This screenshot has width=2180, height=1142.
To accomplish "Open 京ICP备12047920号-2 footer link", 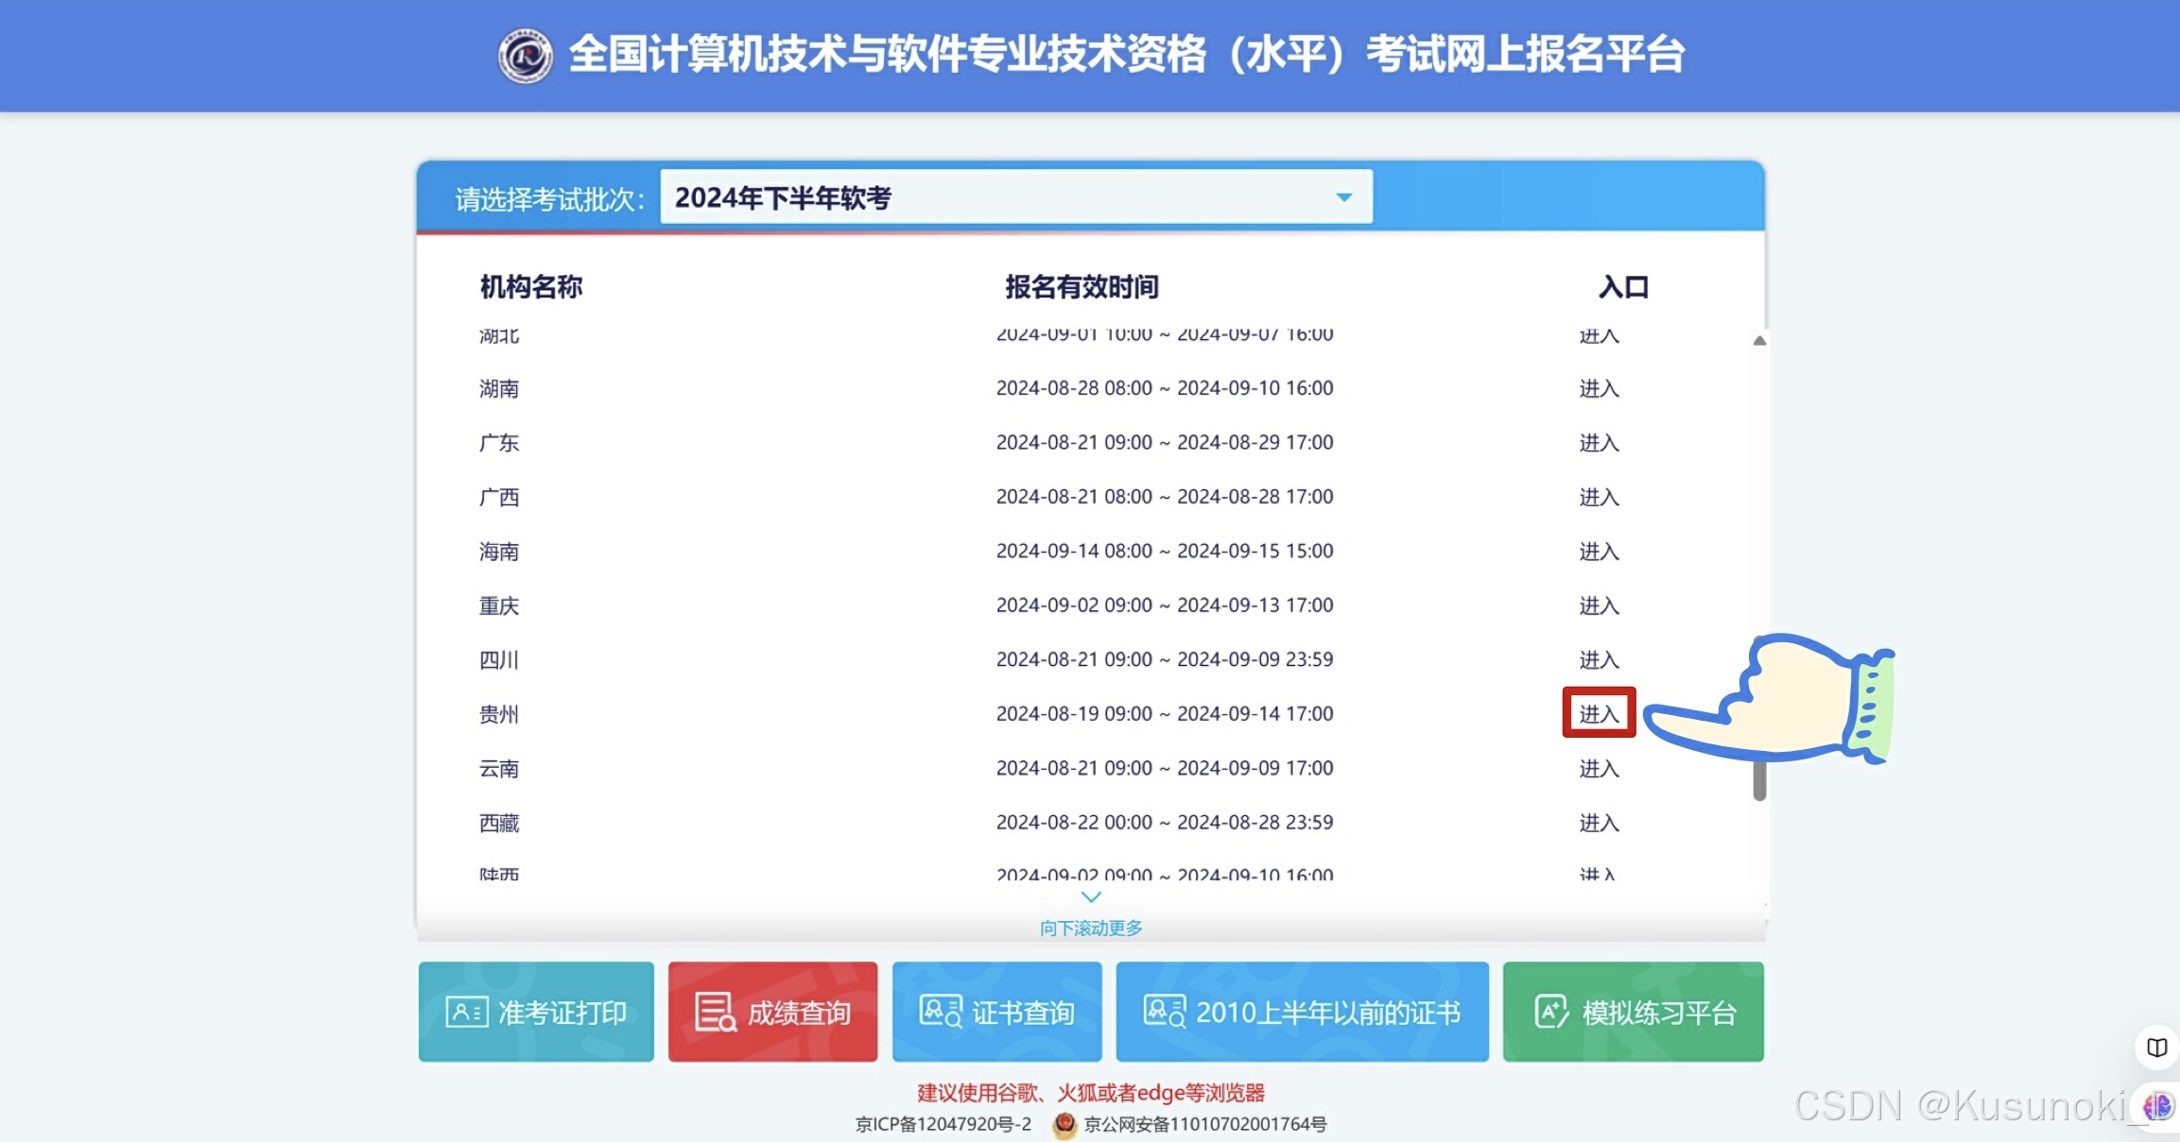I will [943, 1124].
